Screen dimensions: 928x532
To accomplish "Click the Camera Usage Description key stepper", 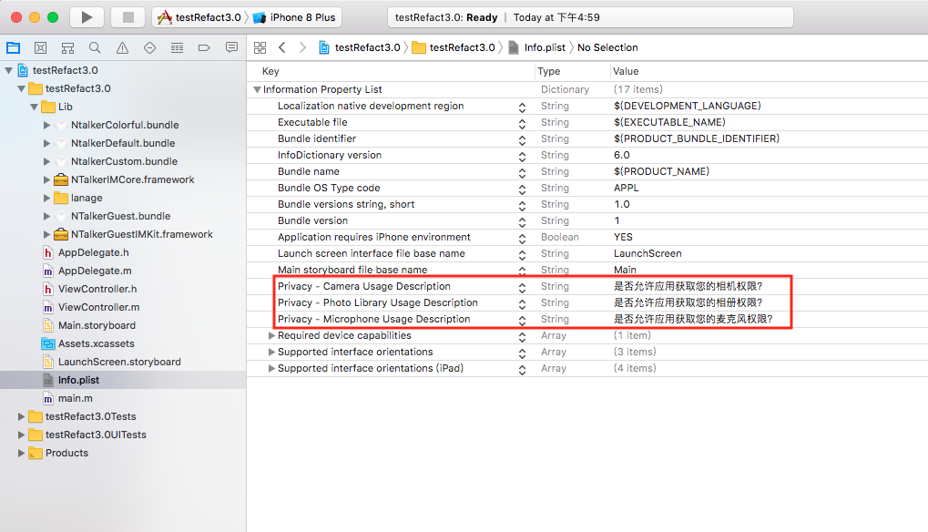I will (x=522, y=287).
